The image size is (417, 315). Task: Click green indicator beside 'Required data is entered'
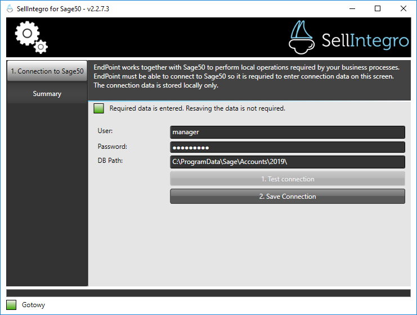(x=98, y=108)
